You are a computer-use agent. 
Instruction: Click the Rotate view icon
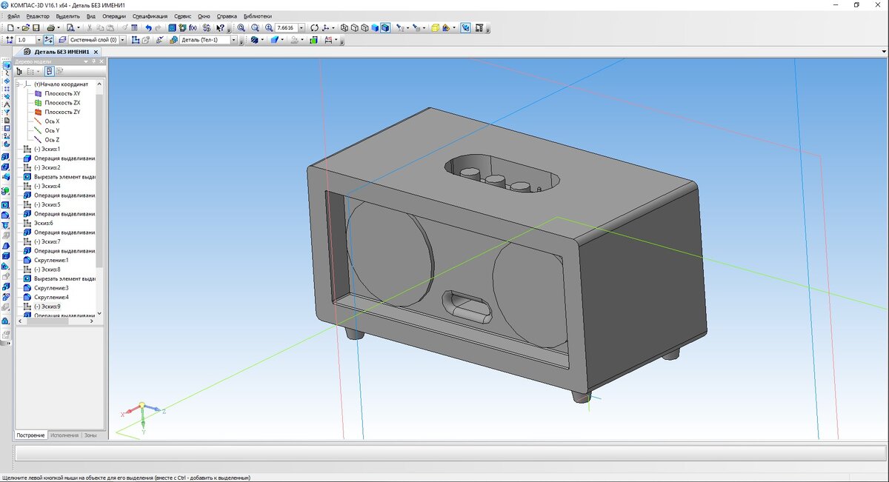pos(314,27)
